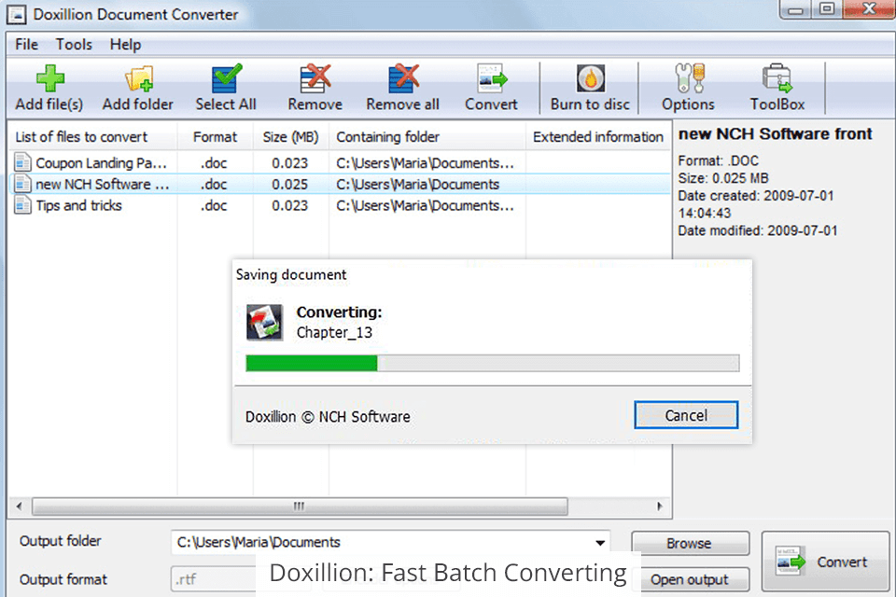896x597 pixels.
Task: Click the Date modified: 2009-07-01 text
Action: (x=758, y=230)
